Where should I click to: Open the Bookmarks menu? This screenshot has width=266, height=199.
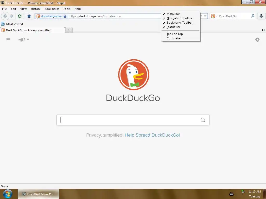point(52,9)
